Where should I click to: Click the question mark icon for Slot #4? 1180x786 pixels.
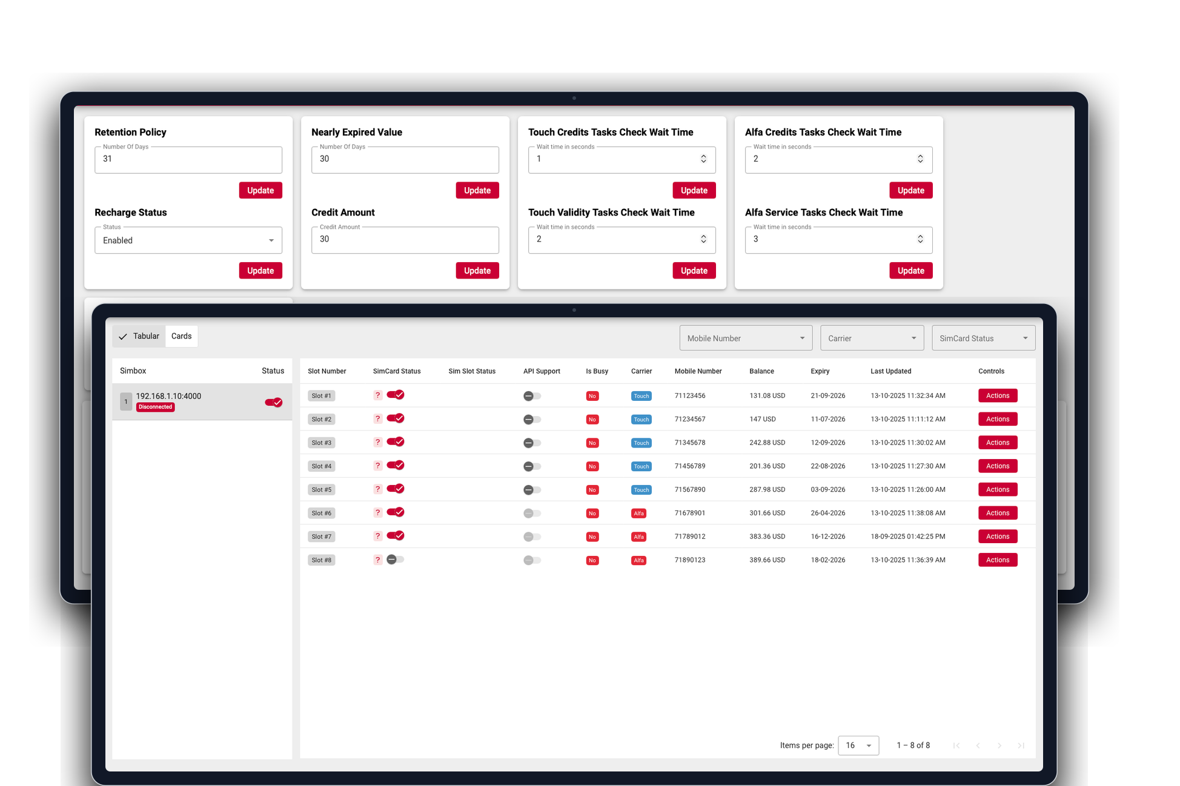377,466
